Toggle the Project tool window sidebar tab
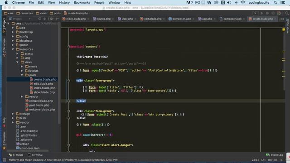This screenshot has width=290, height=163. (4, 25)
